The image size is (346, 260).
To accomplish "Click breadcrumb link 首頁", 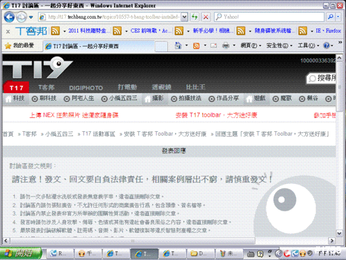I will (x=8, y=134).
